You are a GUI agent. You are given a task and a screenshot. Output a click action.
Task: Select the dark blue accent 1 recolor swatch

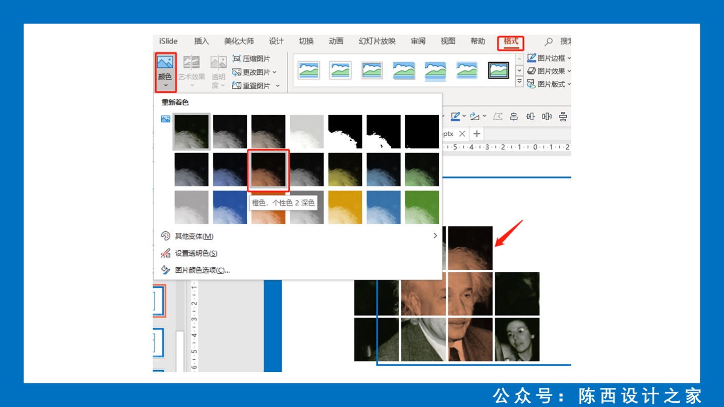coord(230,170)
